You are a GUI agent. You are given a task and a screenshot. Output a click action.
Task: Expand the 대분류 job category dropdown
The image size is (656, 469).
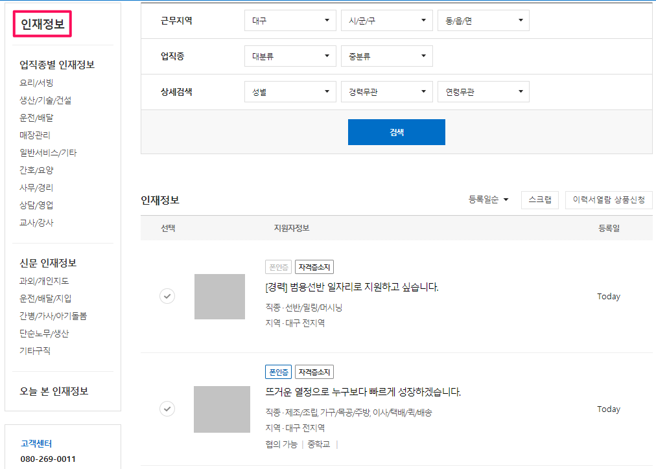point(290,56)
